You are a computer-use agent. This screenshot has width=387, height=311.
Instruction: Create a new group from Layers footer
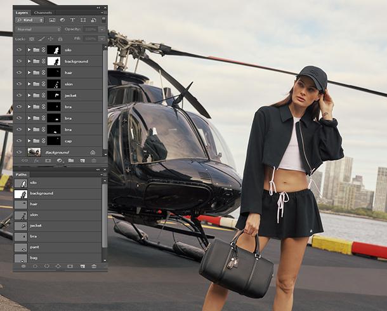[x=71, y=161]
